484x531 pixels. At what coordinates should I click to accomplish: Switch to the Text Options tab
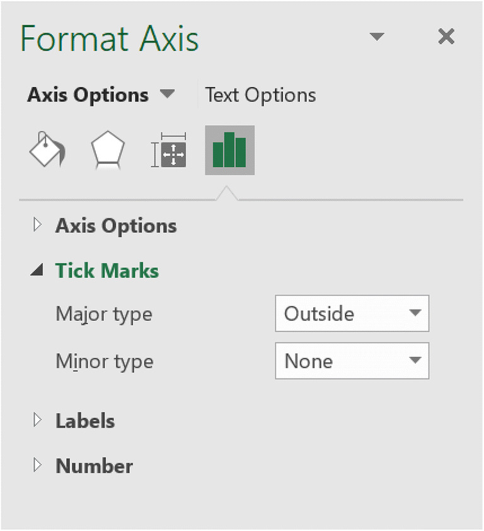pyautogui.click(x=260, y=95)
